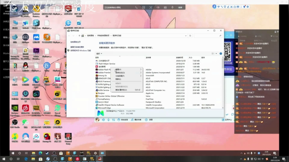Image resolution: width=289 pixels, height=162 pixels.
Task: Expand address bar history dropdown
Action: tap(185, 36)
